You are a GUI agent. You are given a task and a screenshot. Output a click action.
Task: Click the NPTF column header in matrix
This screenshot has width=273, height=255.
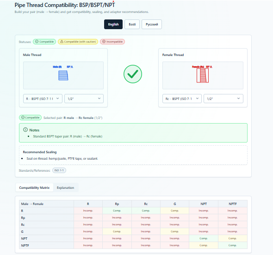pyautogui.click(x=233, y=204)
